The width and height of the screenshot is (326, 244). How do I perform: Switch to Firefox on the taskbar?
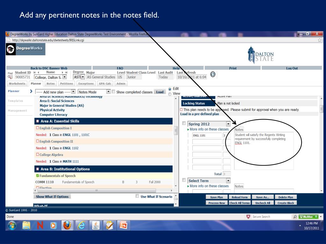67,226
